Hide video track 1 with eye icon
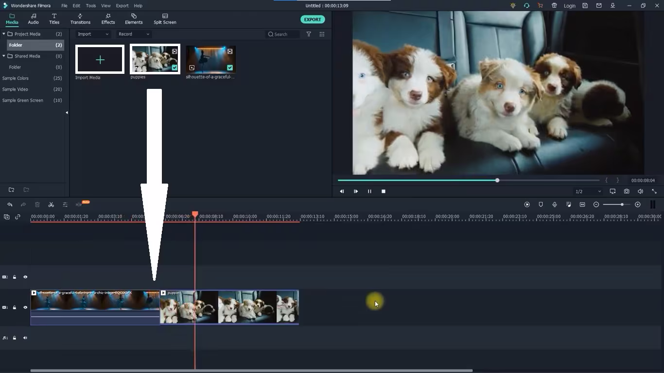 [25, 307]
